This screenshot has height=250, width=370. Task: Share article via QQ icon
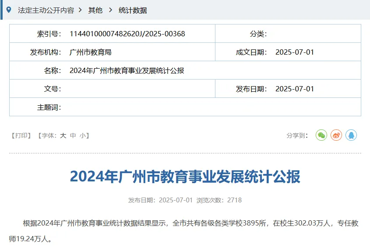point(351,135)
